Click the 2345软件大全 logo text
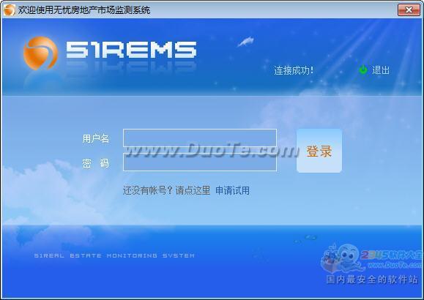 (x=392, y=255)
